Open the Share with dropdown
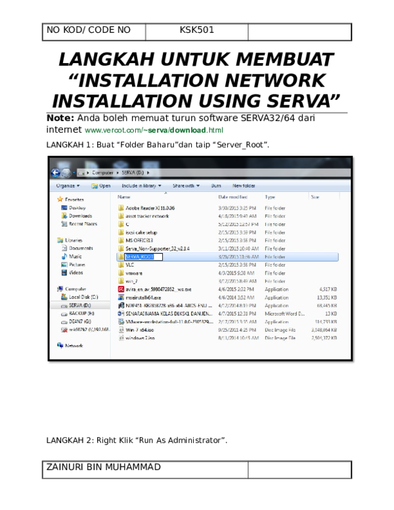Viewport: 394px width, 510px height. (186, 186)
